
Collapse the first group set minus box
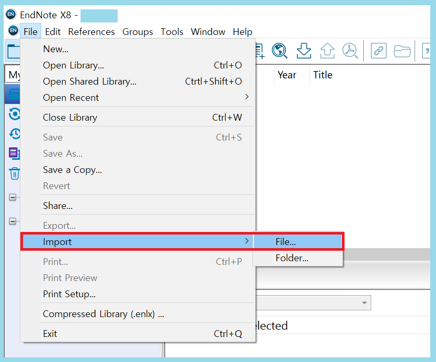13,197
